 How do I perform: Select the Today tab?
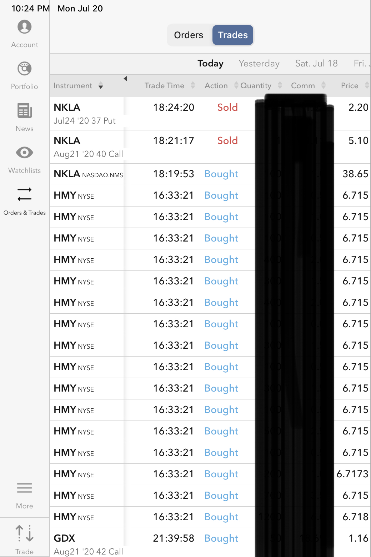(210, 64)
